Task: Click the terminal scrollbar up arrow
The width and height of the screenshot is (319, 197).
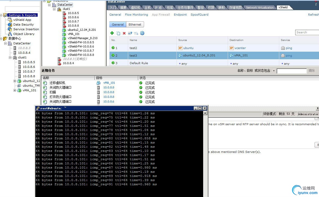Action: tap(205, 113)
